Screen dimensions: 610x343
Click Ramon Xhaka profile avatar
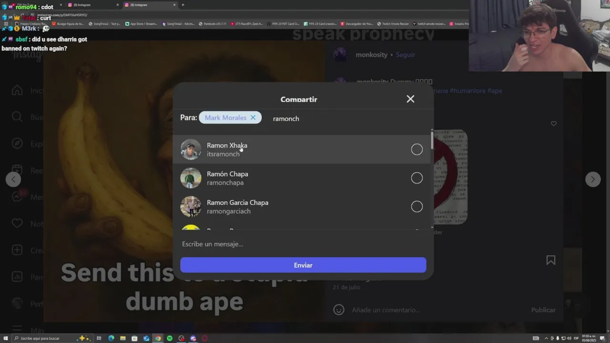point(191,150)
